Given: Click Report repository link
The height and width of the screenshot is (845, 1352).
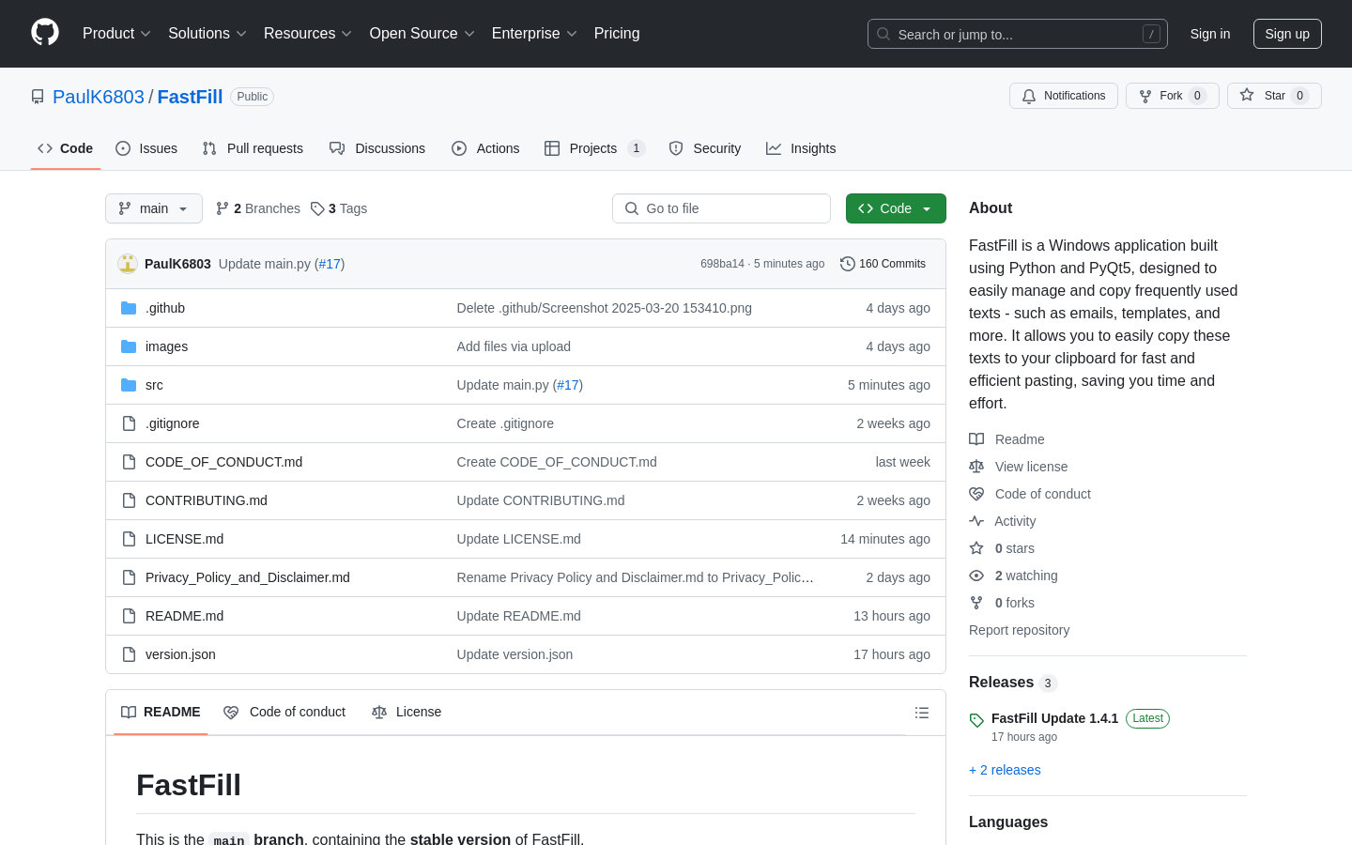Looking at the screenshot, I should click(1019, 630).
